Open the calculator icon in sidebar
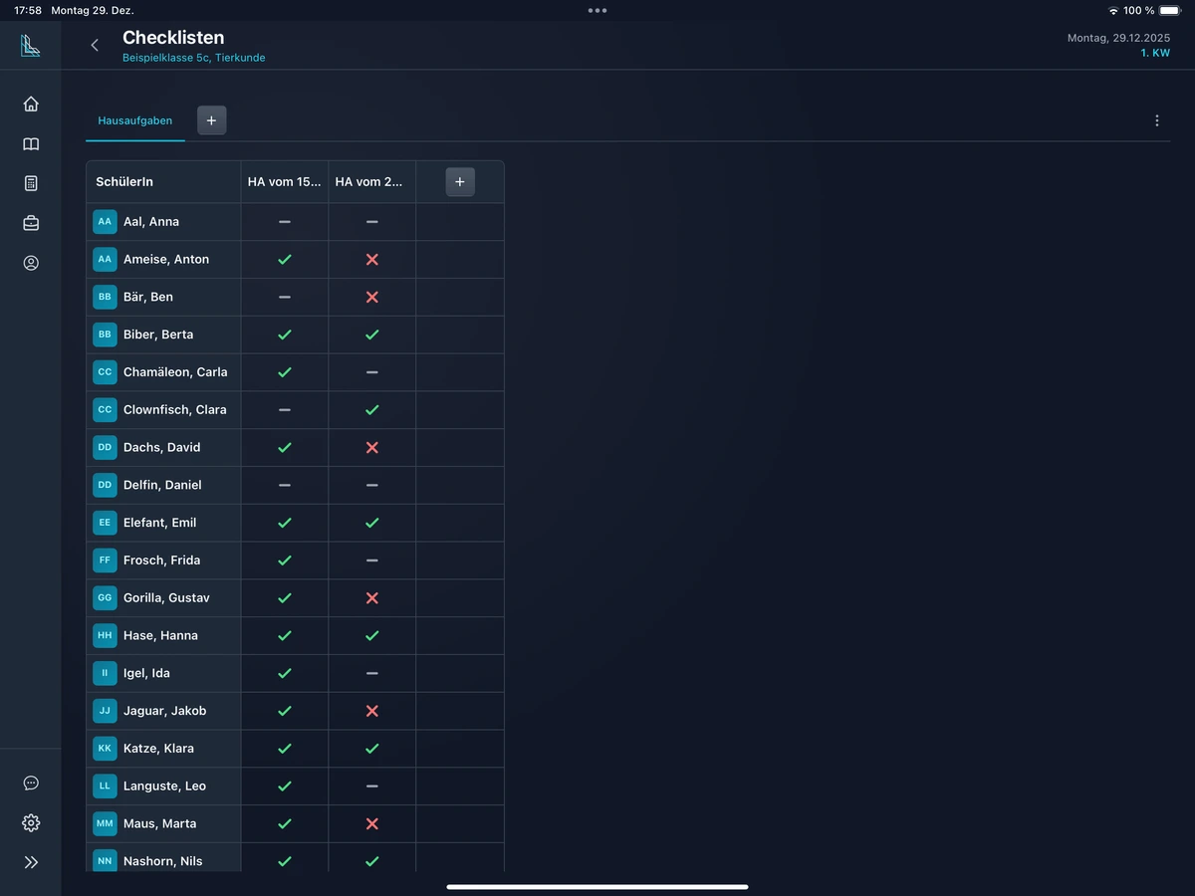This screenshot has height=896, width=1195. (31, 183)
